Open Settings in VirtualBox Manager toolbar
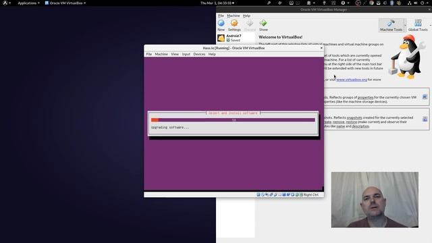Screen dimensions: 432x243 [x=234, y=26]
